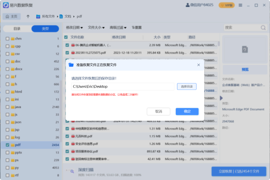Open the 文件大小 filter dropdown
Screen dimensions: 270x180
pyautogui.click(x=96, y=27)
